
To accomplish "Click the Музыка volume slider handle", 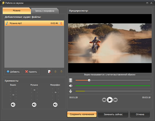I will [x=35, y=90].
